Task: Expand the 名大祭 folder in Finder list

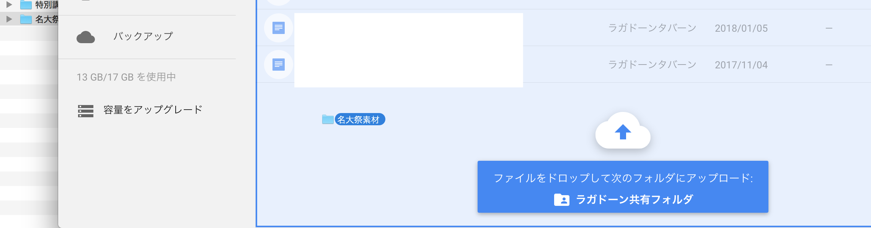Action: coord(9,19)
